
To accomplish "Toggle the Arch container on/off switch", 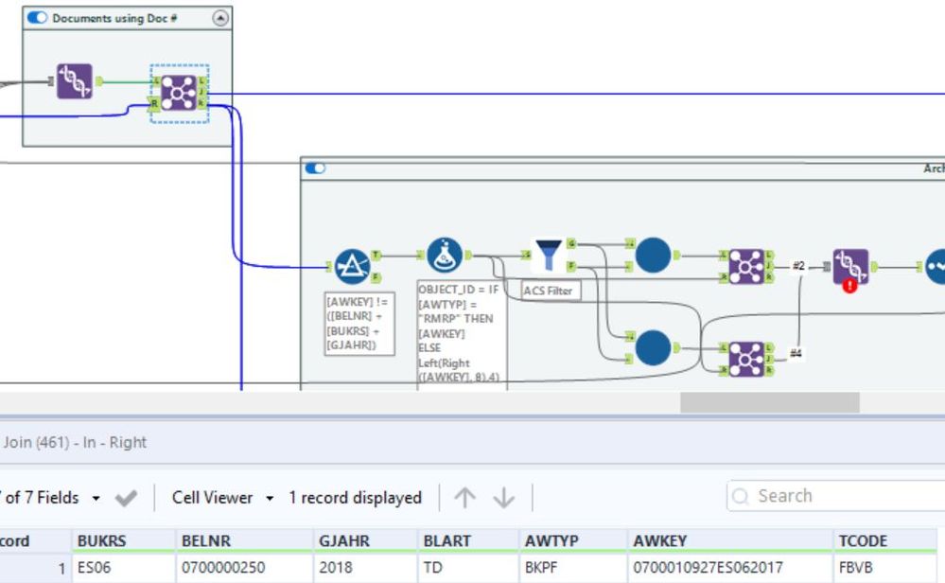I will (x=315, y=168).
